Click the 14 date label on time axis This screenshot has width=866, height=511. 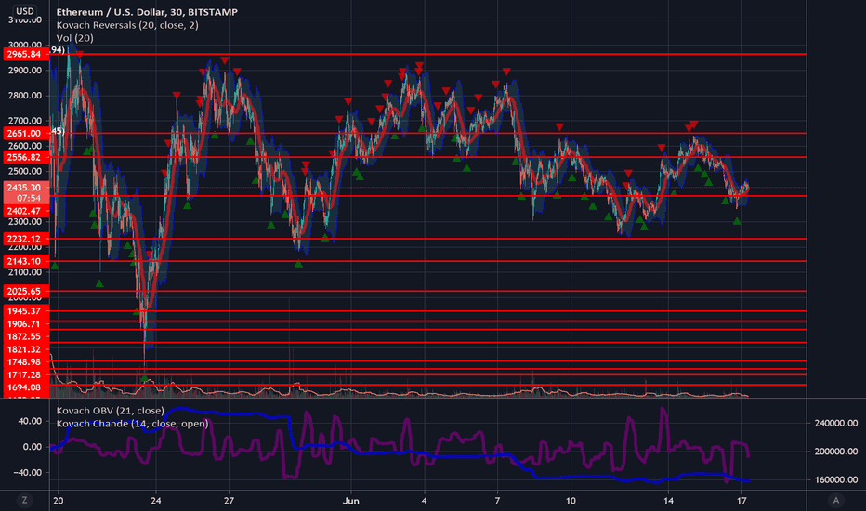(668, 501)
